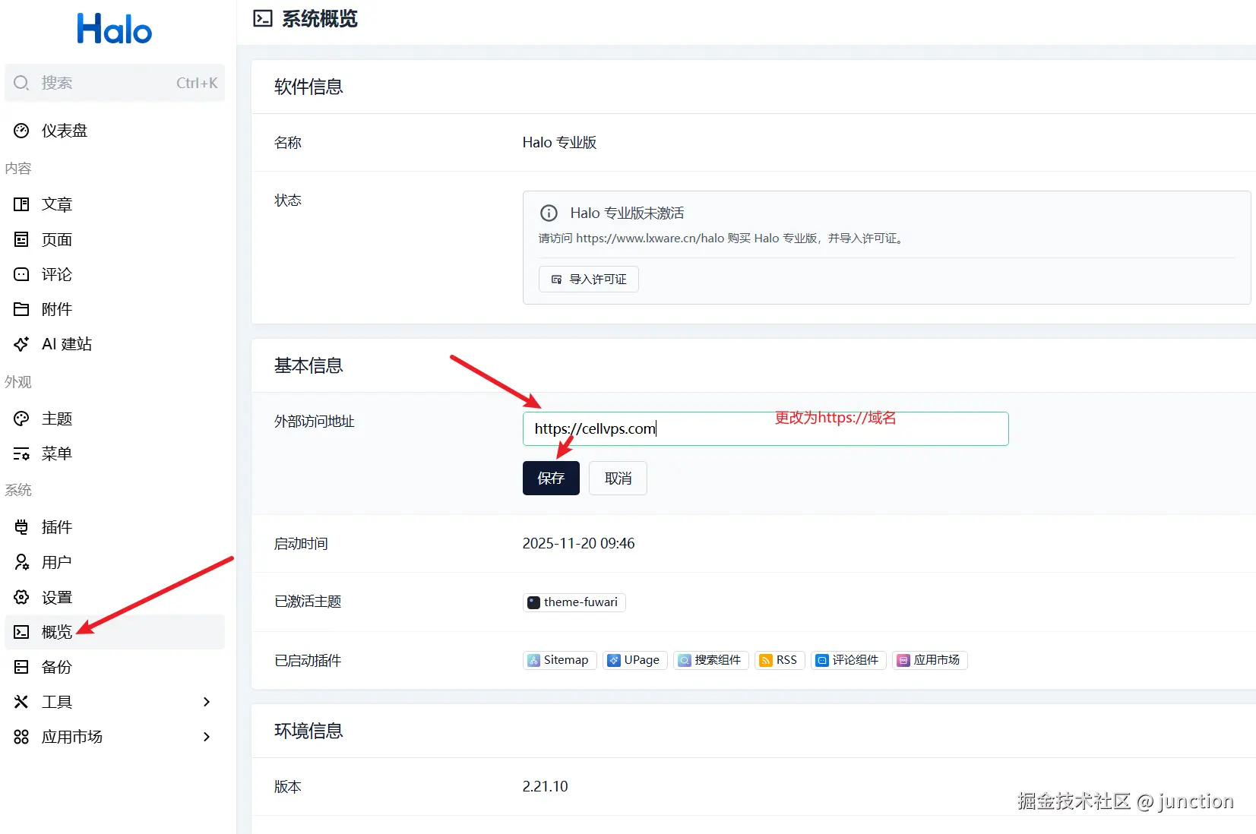Go to 文章 in the sidebar

(115, 204)
